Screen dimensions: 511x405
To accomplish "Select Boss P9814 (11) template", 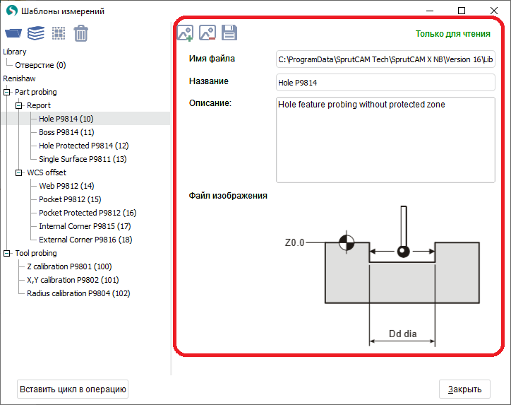I will point(66,132).
